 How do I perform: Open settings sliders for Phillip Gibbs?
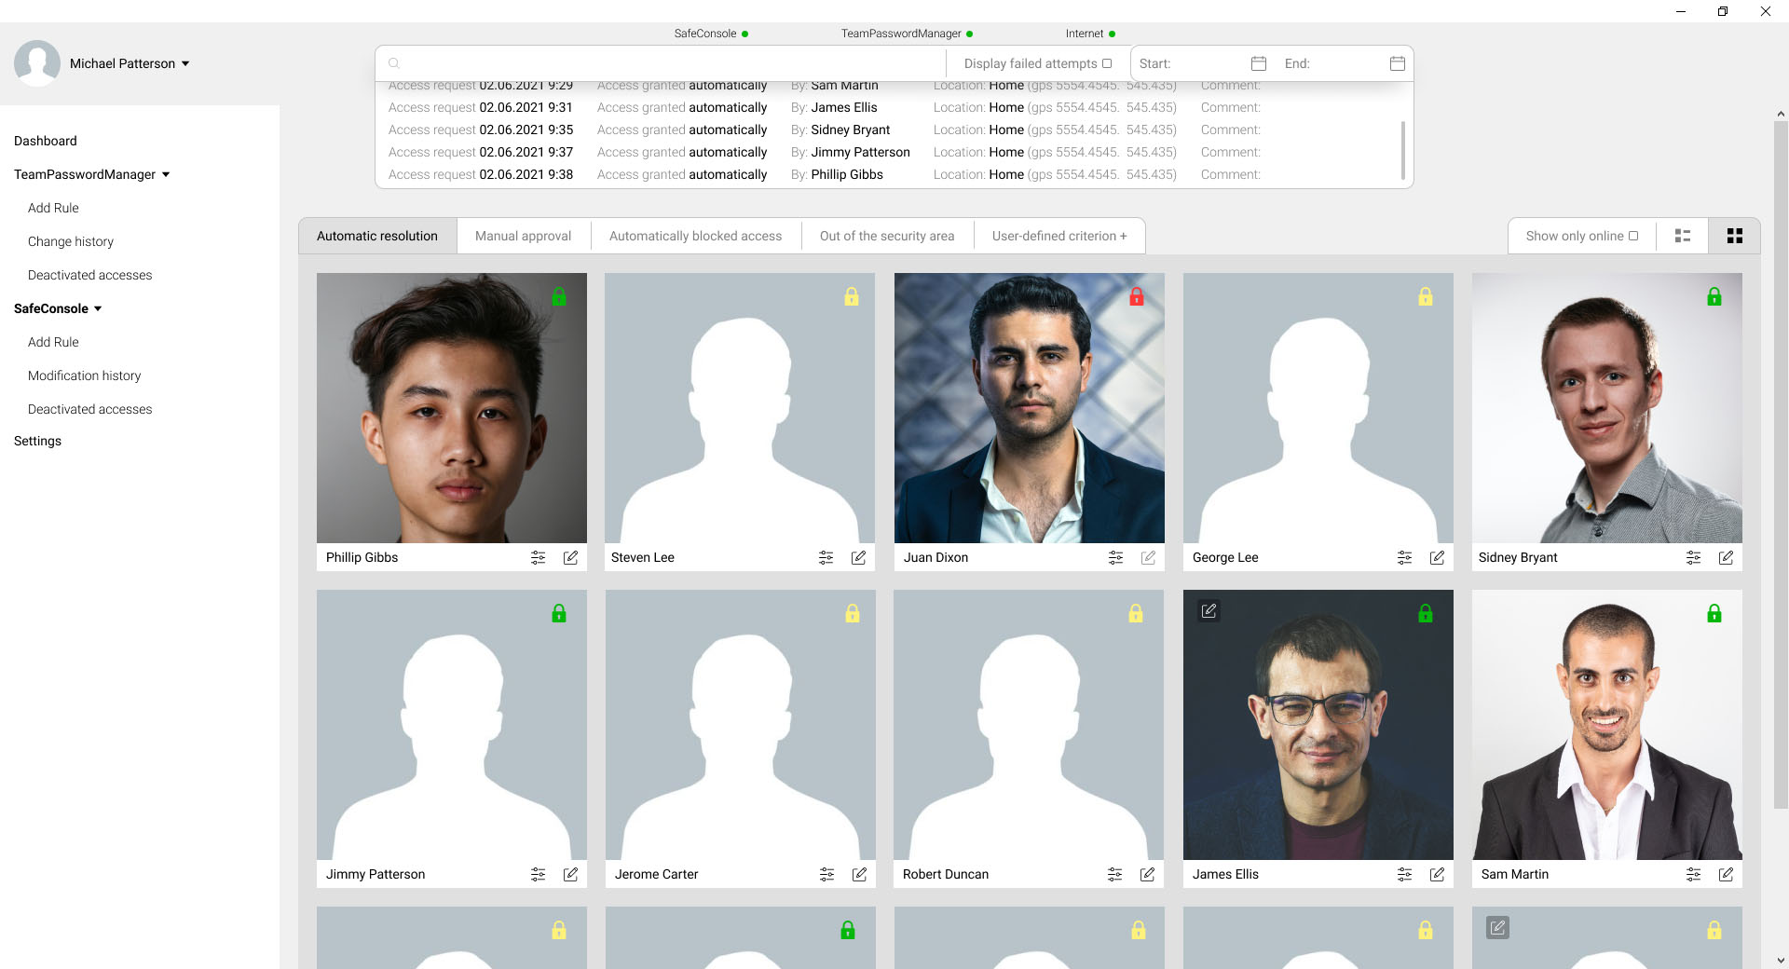coord(539,557)
